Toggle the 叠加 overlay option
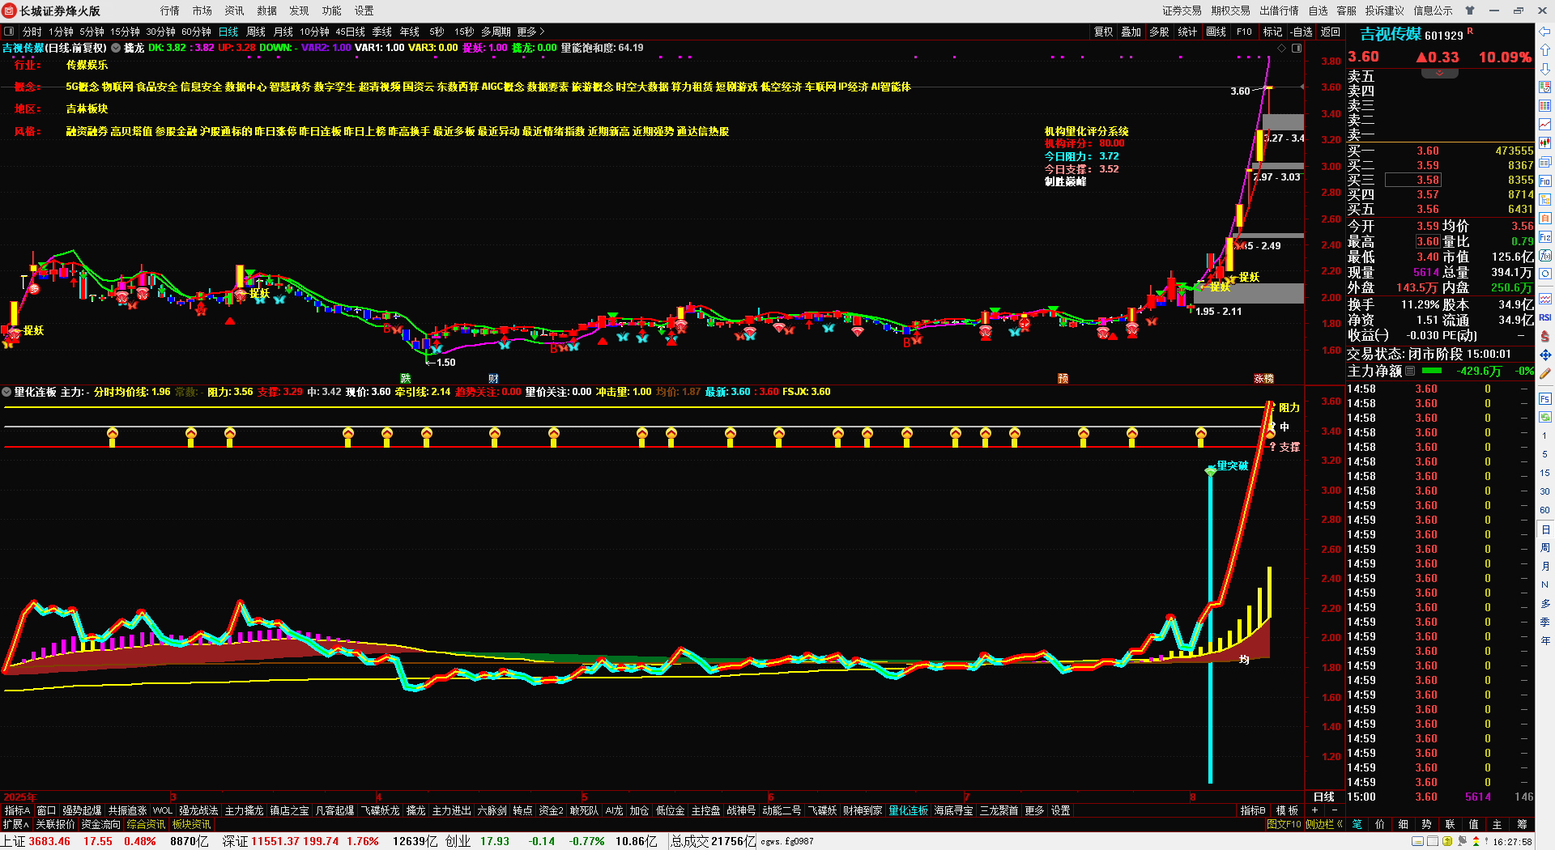The image size is (1555, 850). click(1131, 32)
